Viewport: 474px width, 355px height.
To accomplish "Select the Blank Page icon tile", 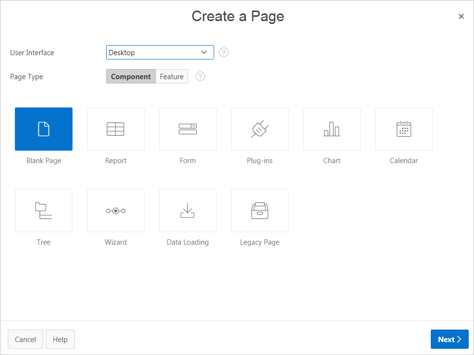I will (44, 129).
